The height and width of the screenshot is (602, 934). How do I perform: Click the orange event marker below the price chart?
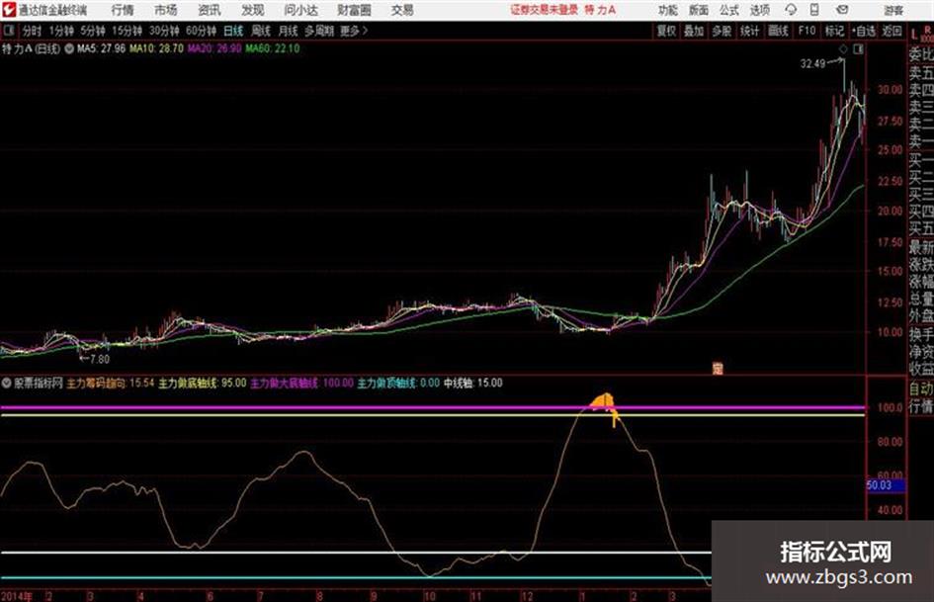click(718, 369)
